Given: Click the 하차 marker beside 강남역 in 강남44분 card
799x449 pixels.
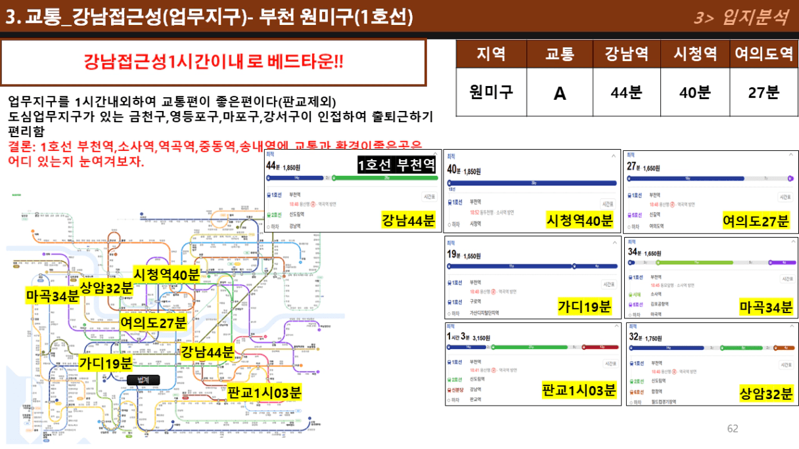Looking at the screenshot, I should (273, 226).
